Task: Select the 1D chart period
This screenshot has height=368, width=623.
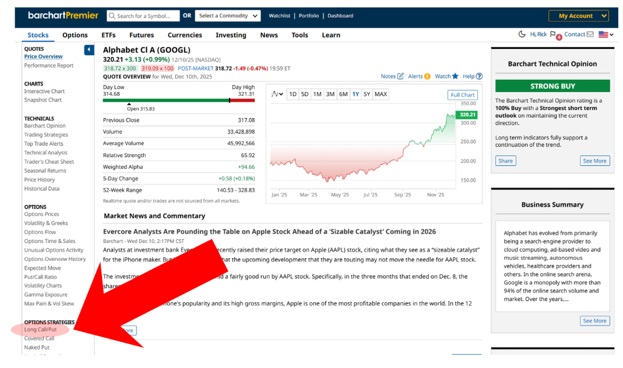Action: click(293, 94)
